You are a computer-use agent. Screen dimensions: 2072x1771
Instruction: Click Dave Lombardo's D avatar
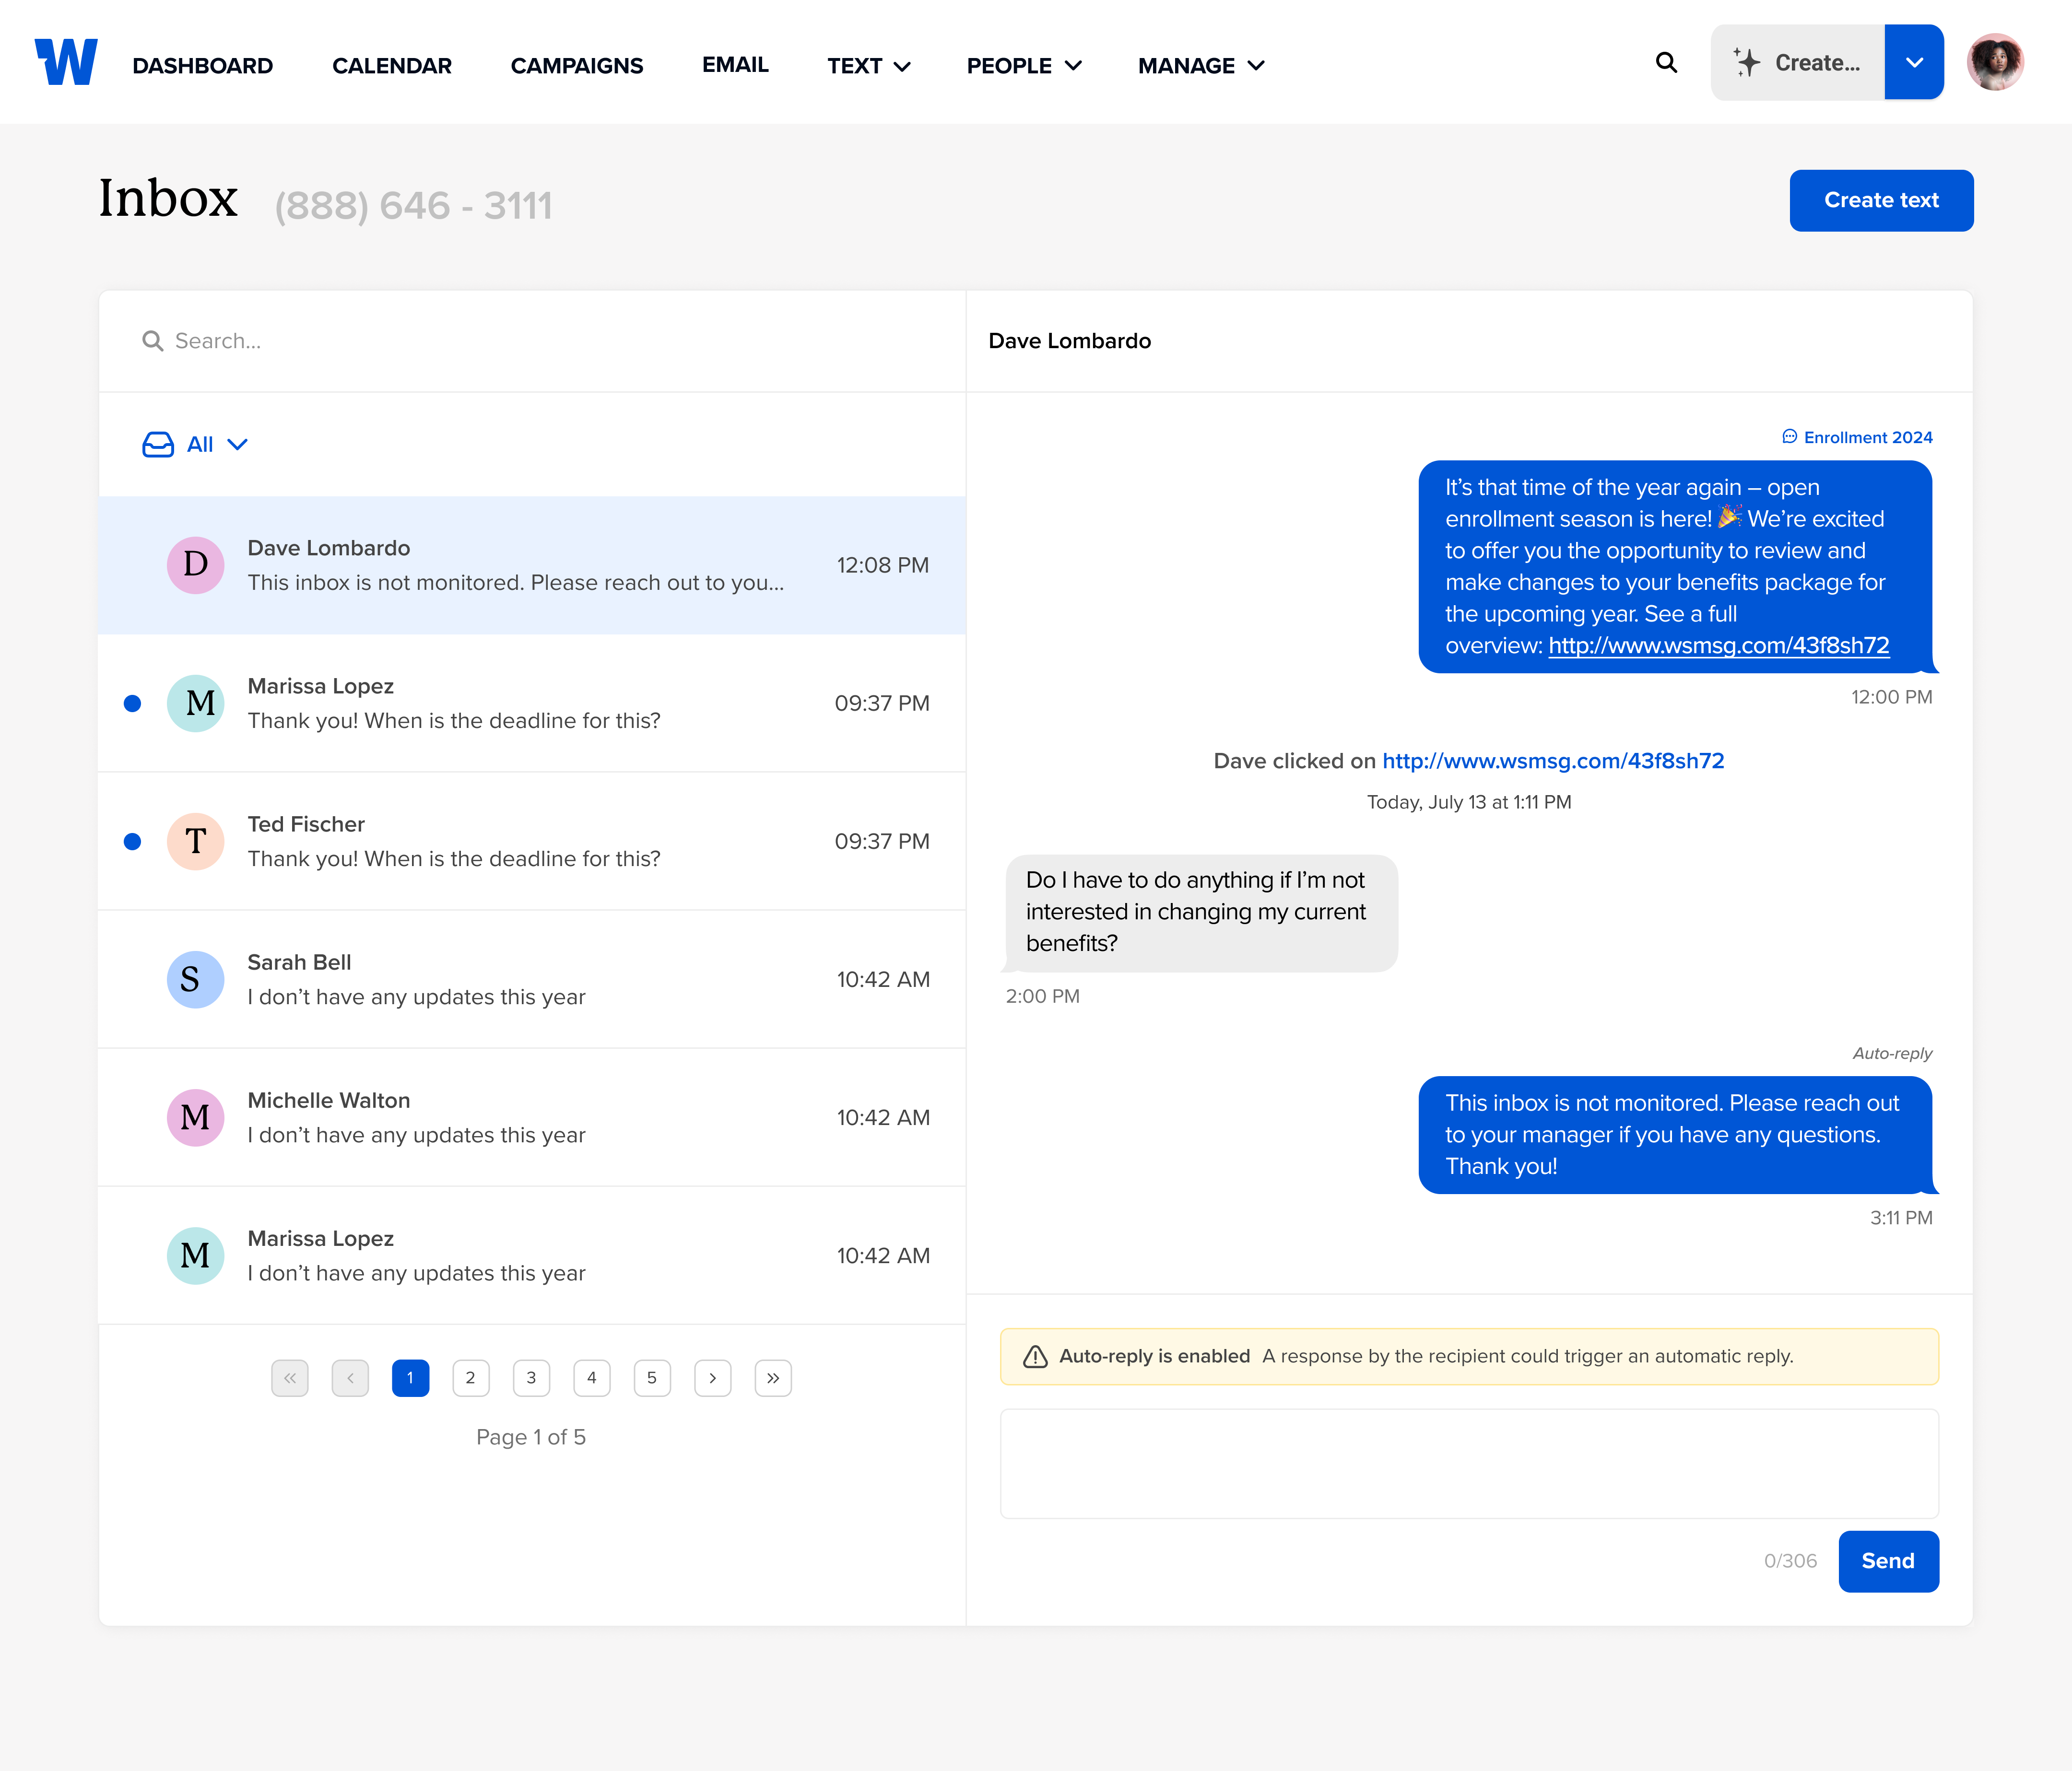(x=195, y=565)
